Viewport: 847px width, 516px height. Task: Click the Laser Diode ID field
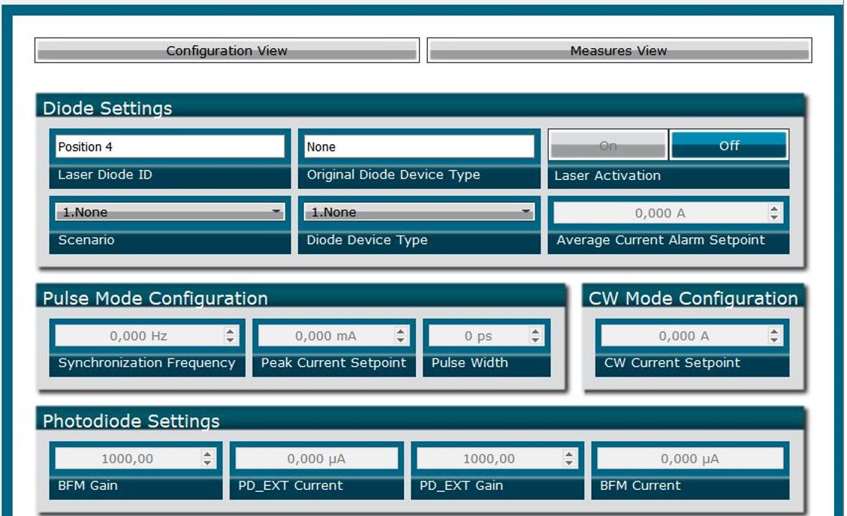[x=170, y=147]
